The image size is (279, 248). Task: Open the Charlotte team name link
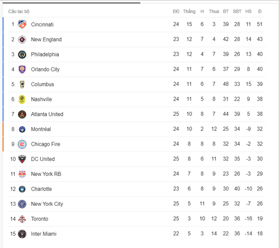41,189
